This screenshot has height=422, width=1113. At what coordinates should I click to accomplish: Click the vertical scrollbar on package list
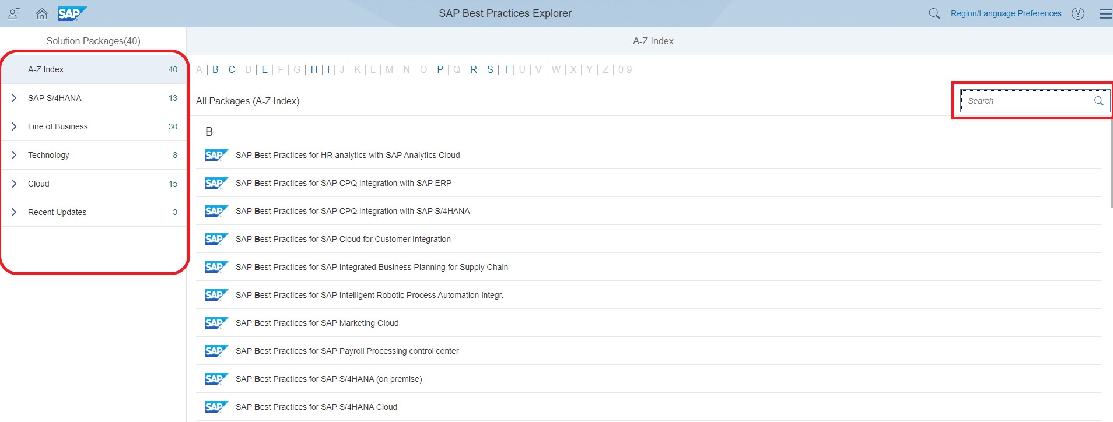1111,163
